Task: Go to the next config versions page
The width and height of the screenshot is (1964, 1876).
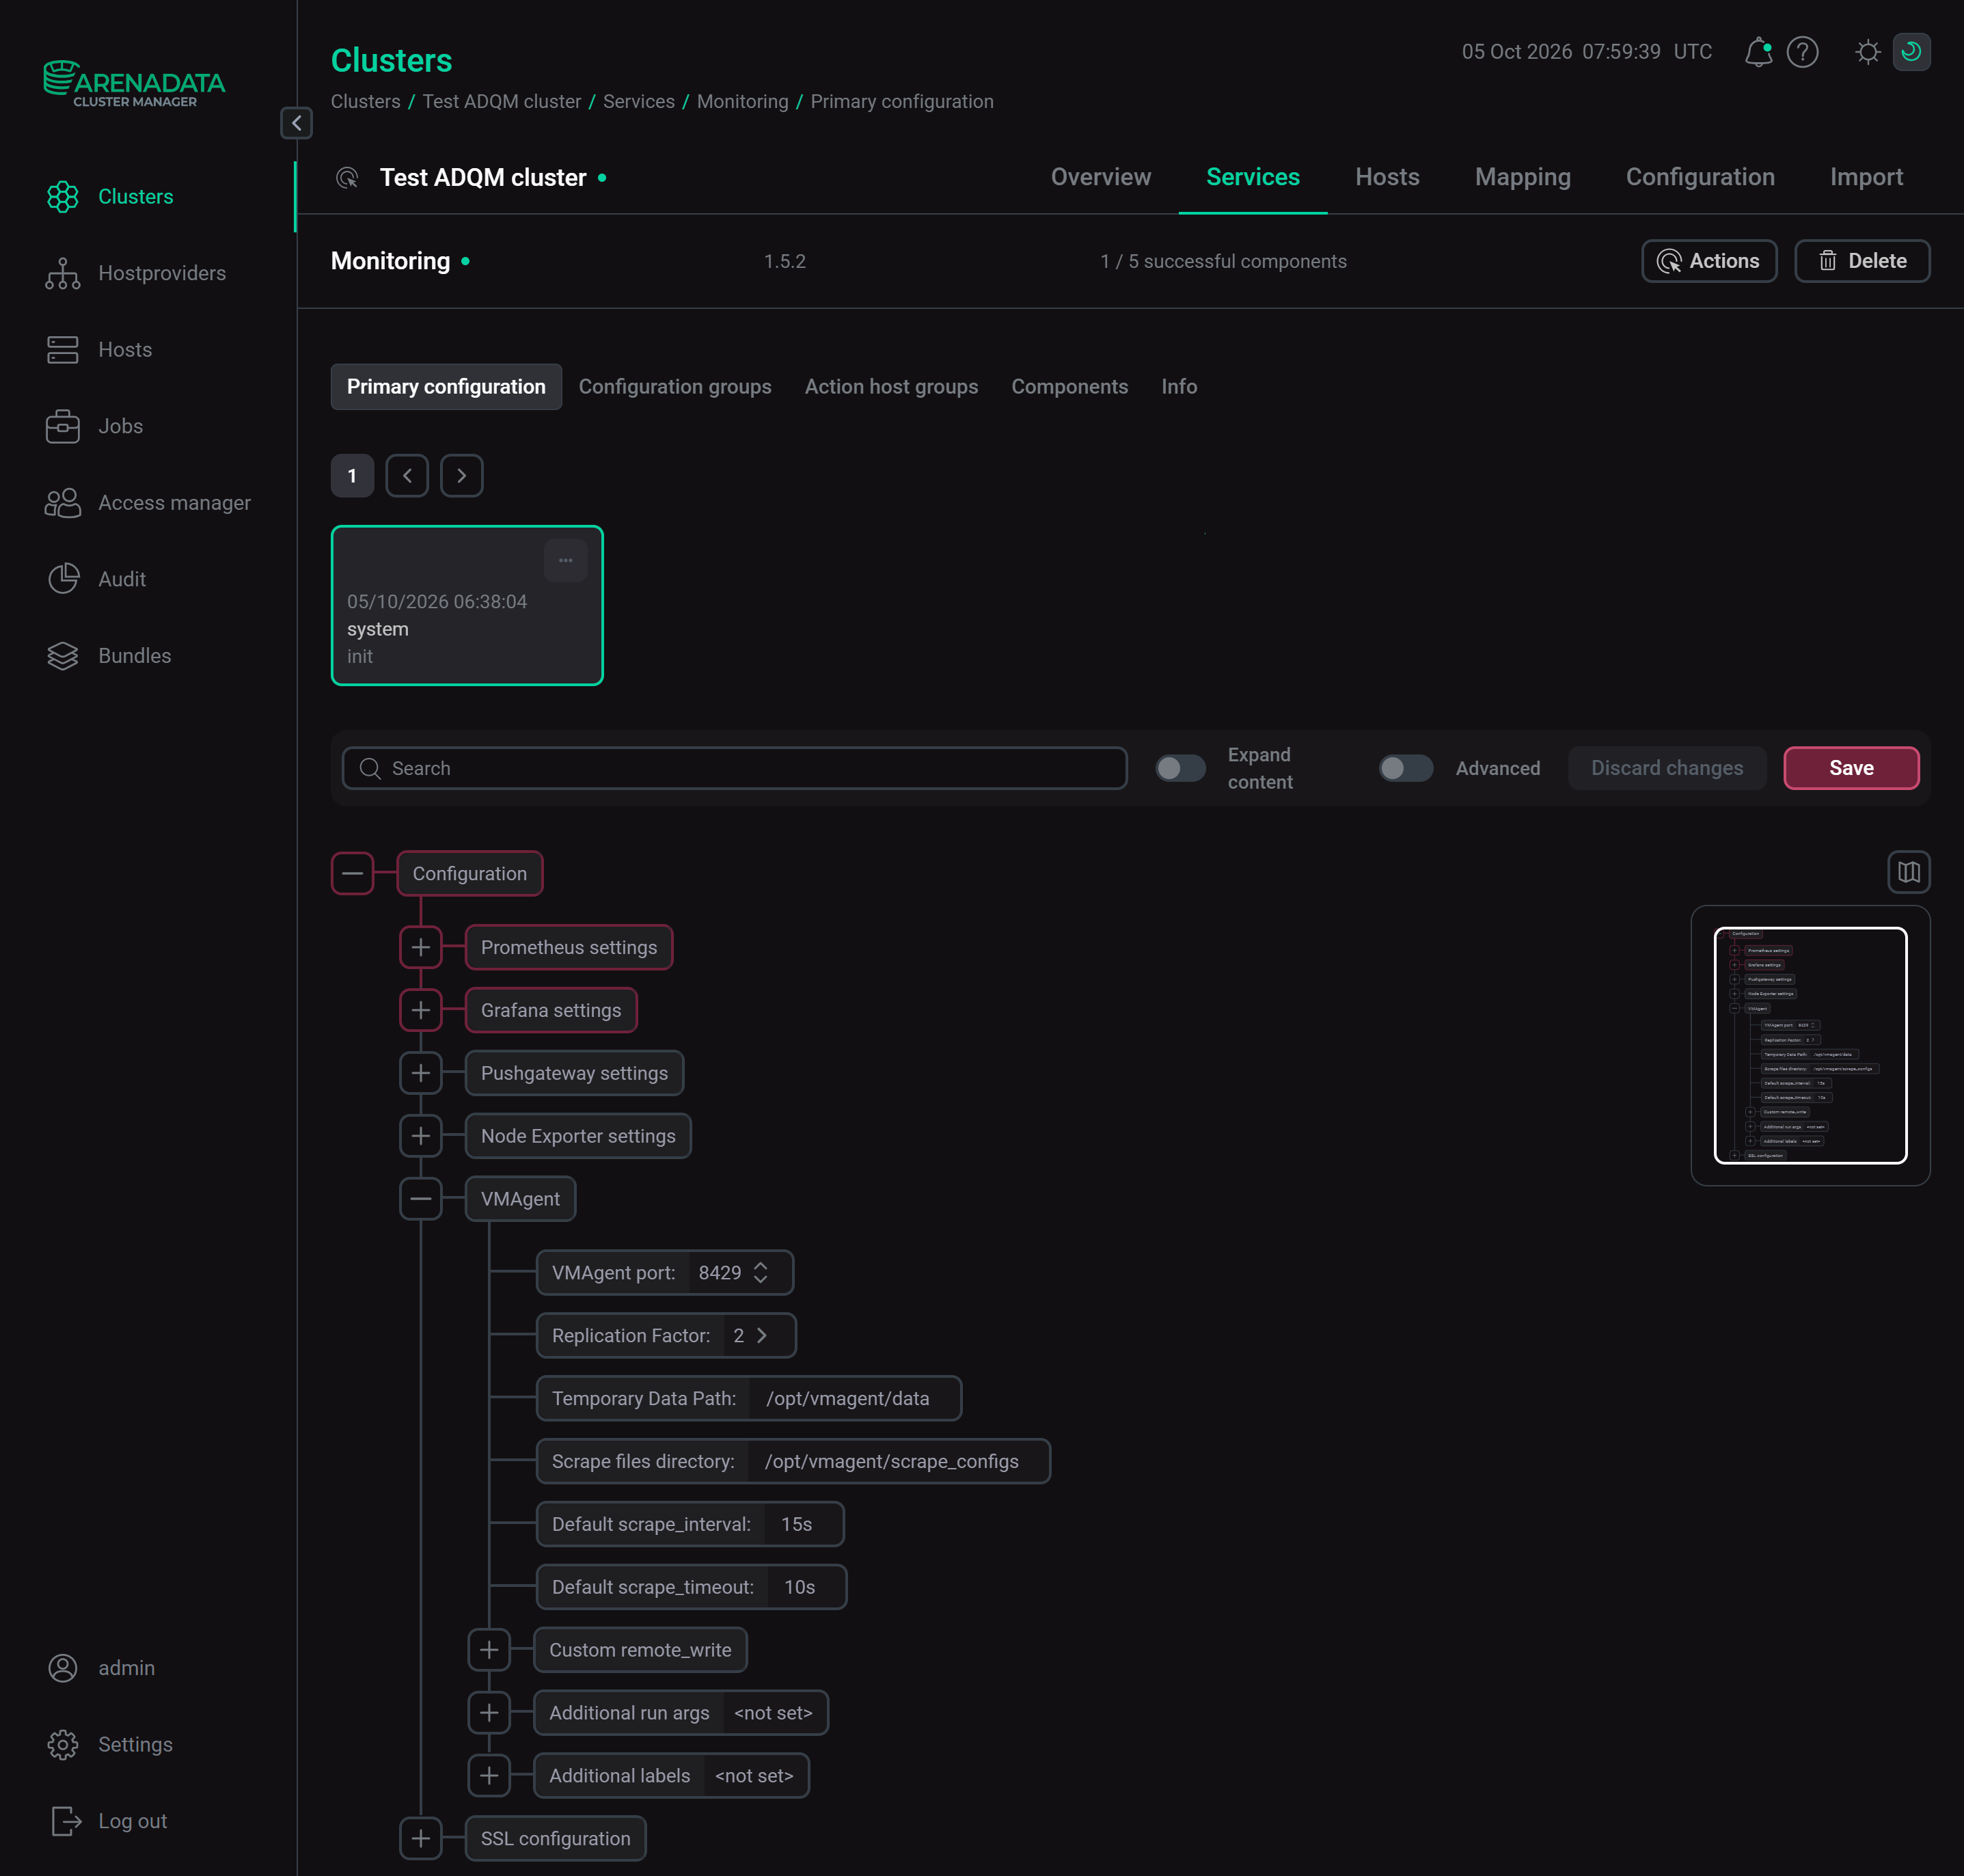Action: [461, 476]
